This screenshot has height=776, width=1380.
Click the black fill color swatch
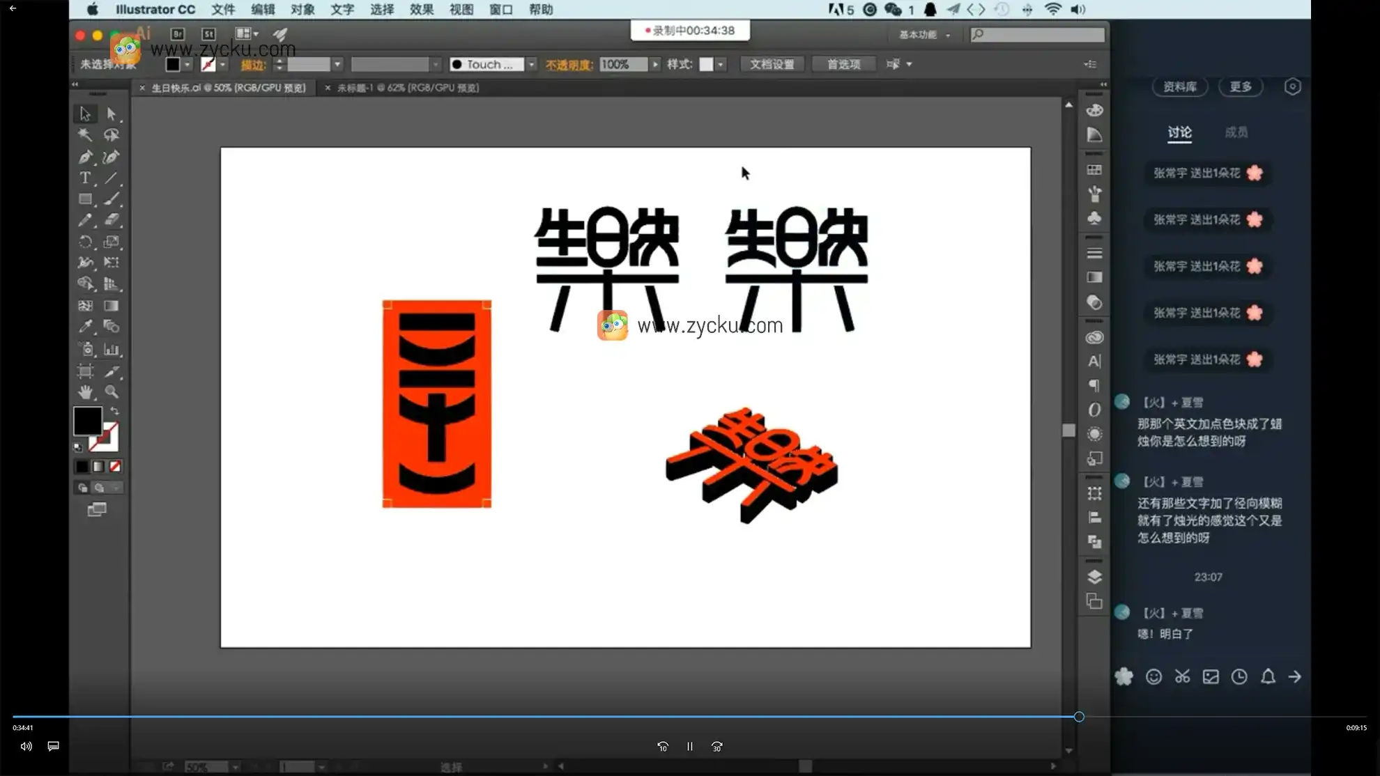click(88, 420)
